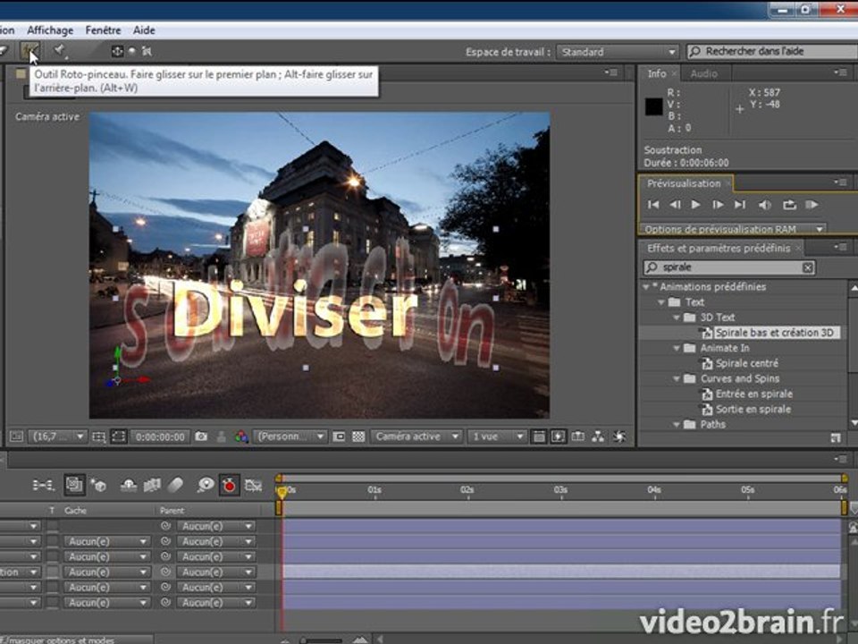
Task: Play the preview
Action: 695,205
